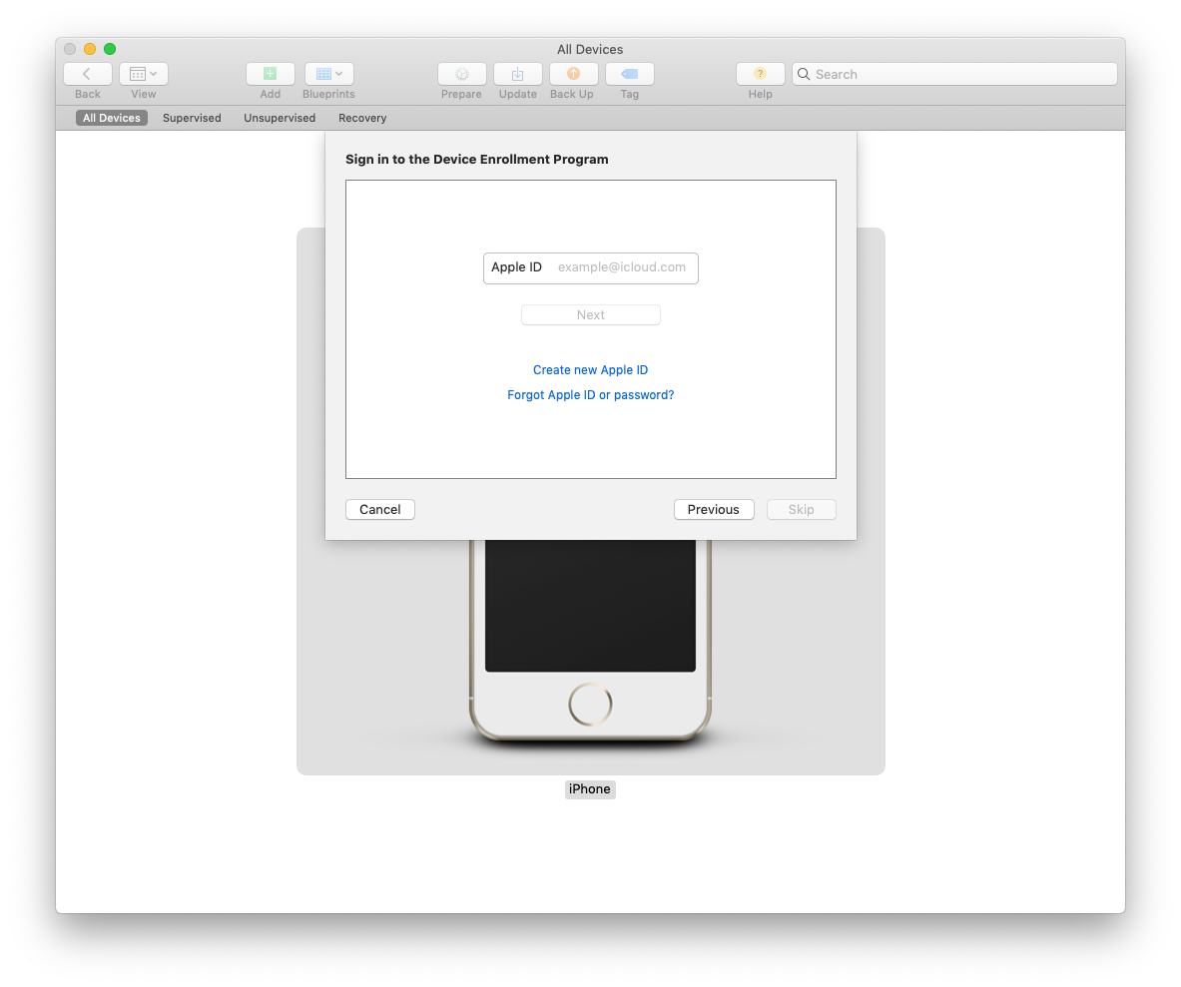
Task: Expand the Blueprints dropdown
Action: pyautogui.click(x=328, y=74)
